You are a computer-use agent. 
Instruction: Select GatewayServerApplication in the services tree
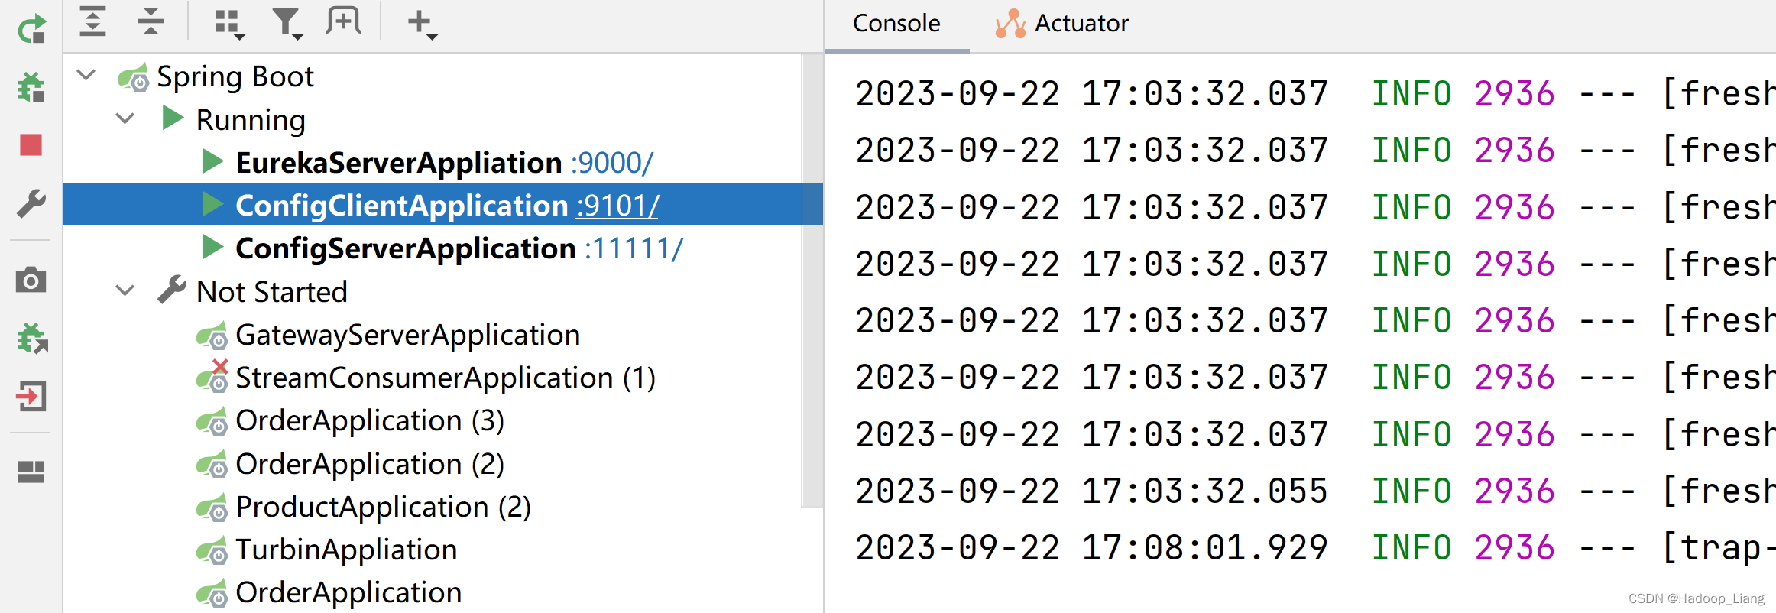click(407, 334)
